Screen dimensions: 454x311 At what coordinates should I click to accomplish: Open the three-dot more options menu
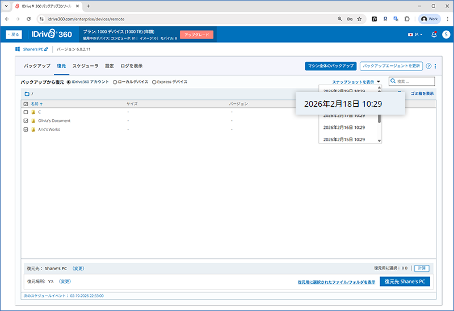(435, 66)
